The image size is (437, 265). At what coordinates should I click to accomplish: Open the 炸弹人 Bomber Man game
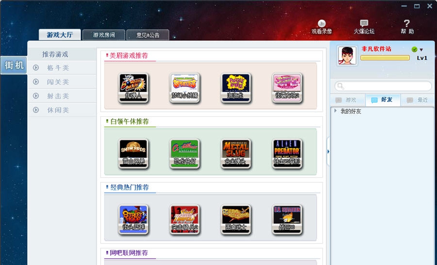[x=133, y=88]
